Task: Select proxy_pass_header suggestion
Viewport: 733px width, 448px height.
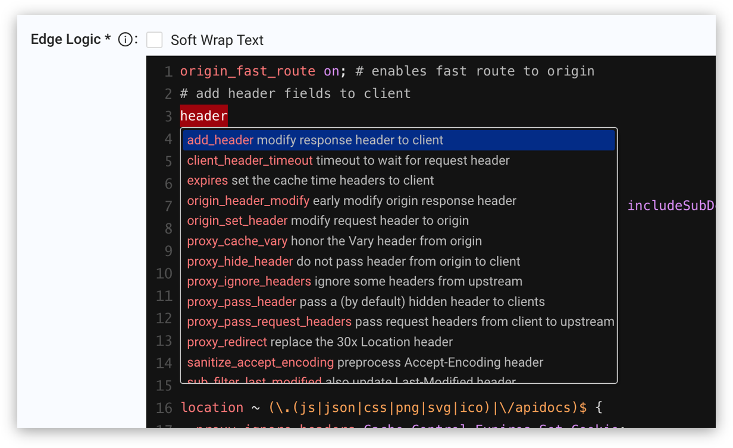Action: 399,302
